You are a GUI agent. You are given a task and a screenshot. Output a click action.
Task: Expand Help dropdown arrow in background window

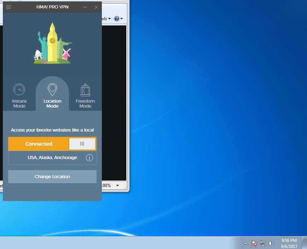[x=122, y=19]
